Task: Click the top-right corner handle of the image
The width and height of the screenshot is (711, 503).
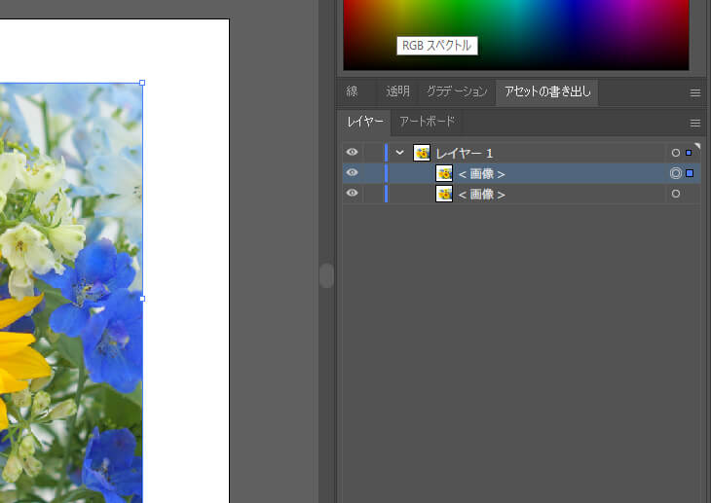Action: 142,83
